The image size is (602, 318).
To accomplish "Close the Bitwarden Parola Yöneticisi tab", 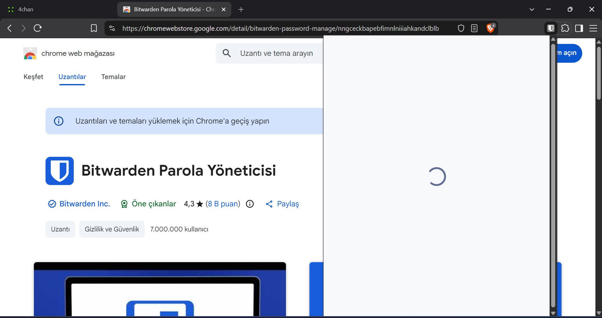I will [x=223, y=9].
